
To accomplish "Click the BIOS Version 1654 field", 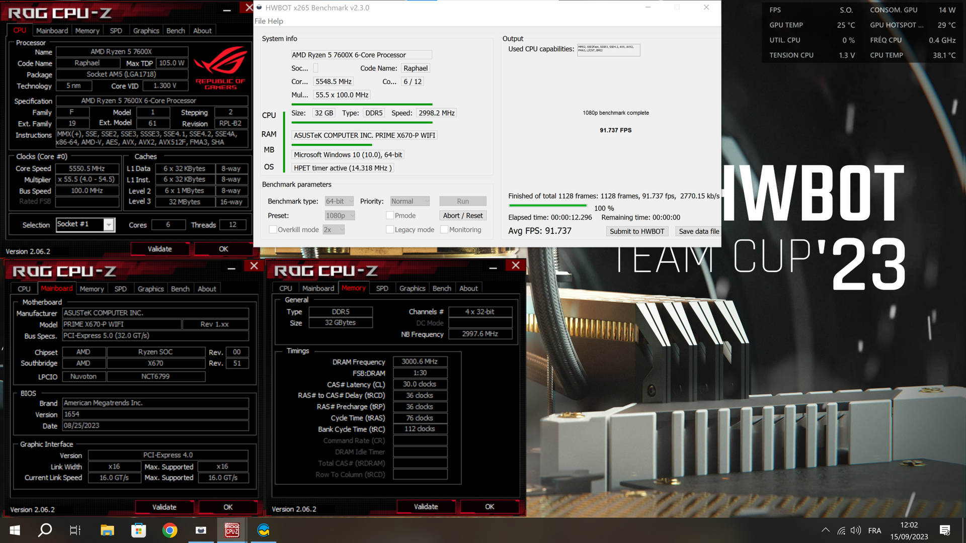I will tap(155, 414).
